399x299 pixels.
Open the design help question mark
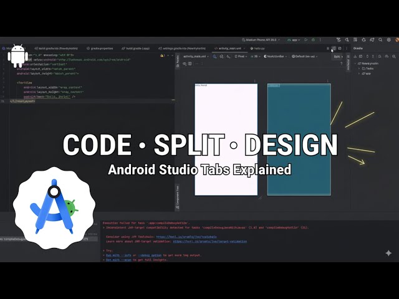342,64
